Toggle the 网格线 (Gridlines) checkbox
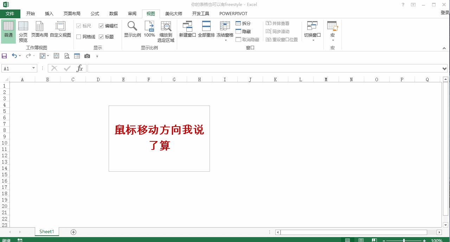This screenshot has height=242, width=450. point(78,36)
